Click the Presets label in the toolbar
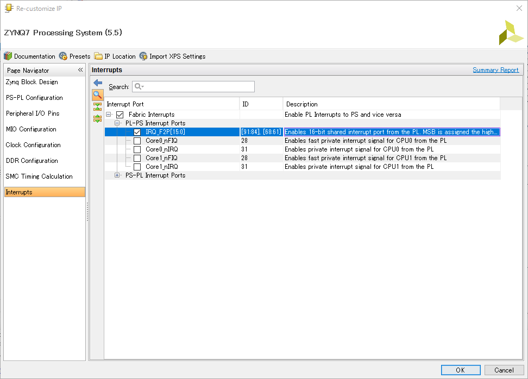The width and height of the screenshot is (528, 379). click(x=80, y=56)
